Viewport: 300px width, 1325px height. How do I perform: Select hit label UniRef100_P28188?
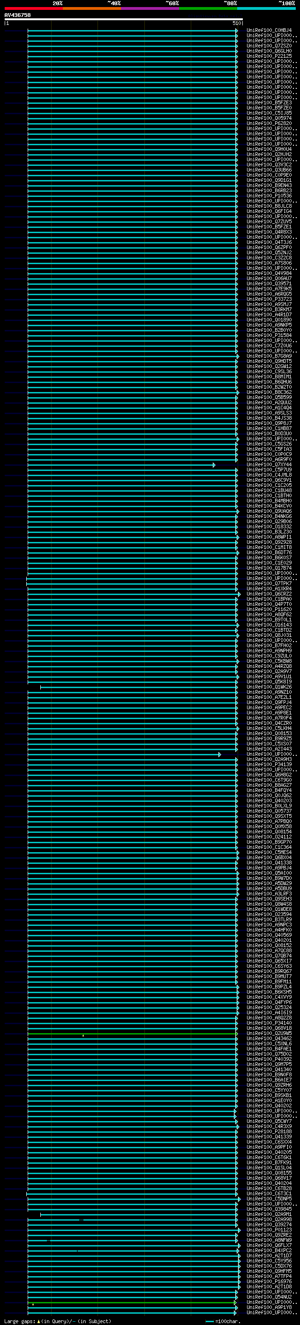[269, 1132]
